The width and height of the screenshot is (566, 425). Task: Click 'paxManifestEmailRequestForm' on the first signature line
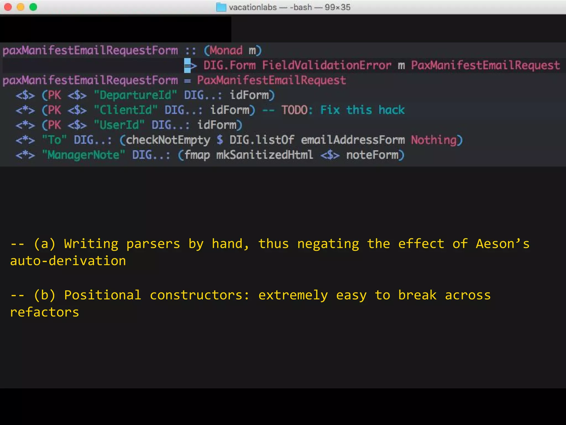tap(90, 50)
